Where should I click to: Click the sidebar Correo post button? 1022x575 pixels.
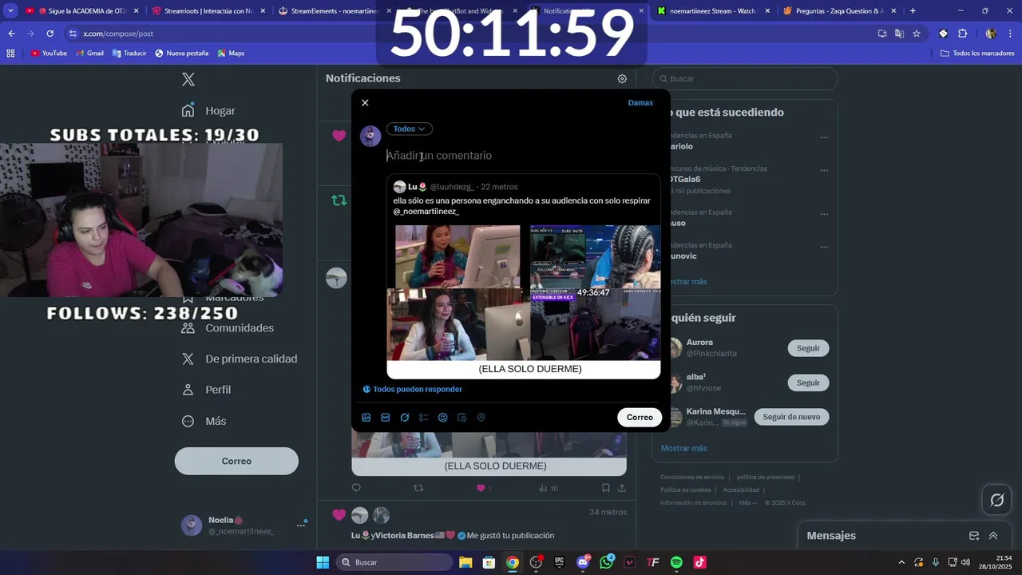point(236,461)
